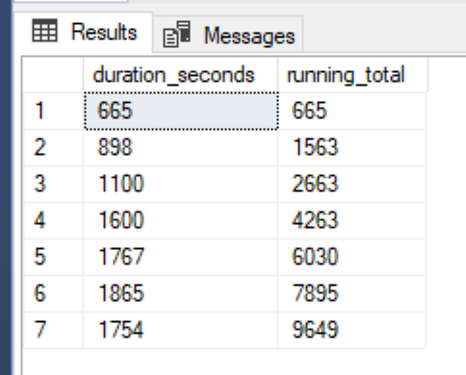Click duration_seconds cell 1600

click(181, 220)
